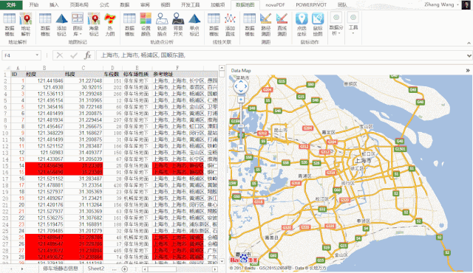473x273 pixels.
Task: Expand the 图标库 icon library dropdown
Action: pos(78,24)
